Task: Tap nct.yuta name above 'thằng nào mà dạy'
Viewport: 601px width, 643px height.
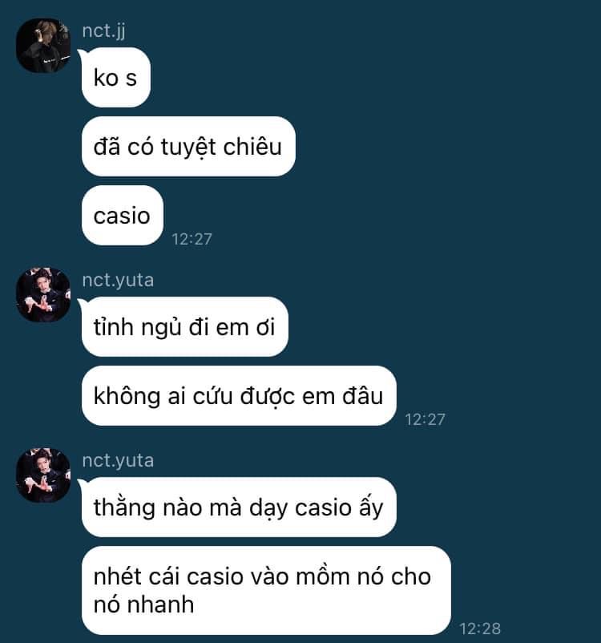Action: pos(118,460)
